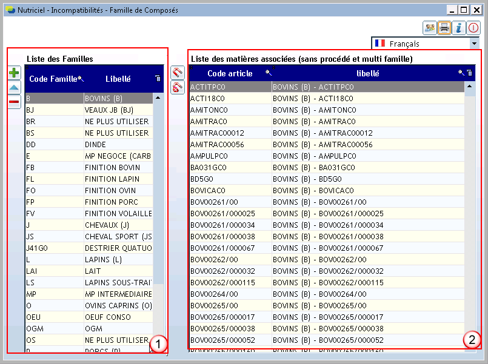
Task: Remove the family with the red minus
Action: [x=14, y=102]
